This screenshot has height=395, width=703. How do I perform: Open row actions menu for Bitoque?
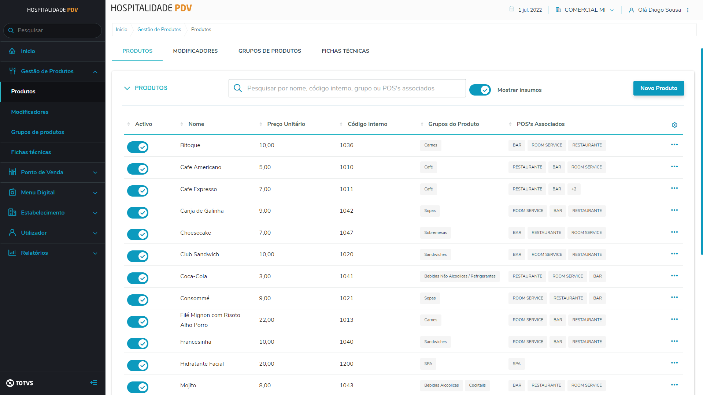(674, 145)
